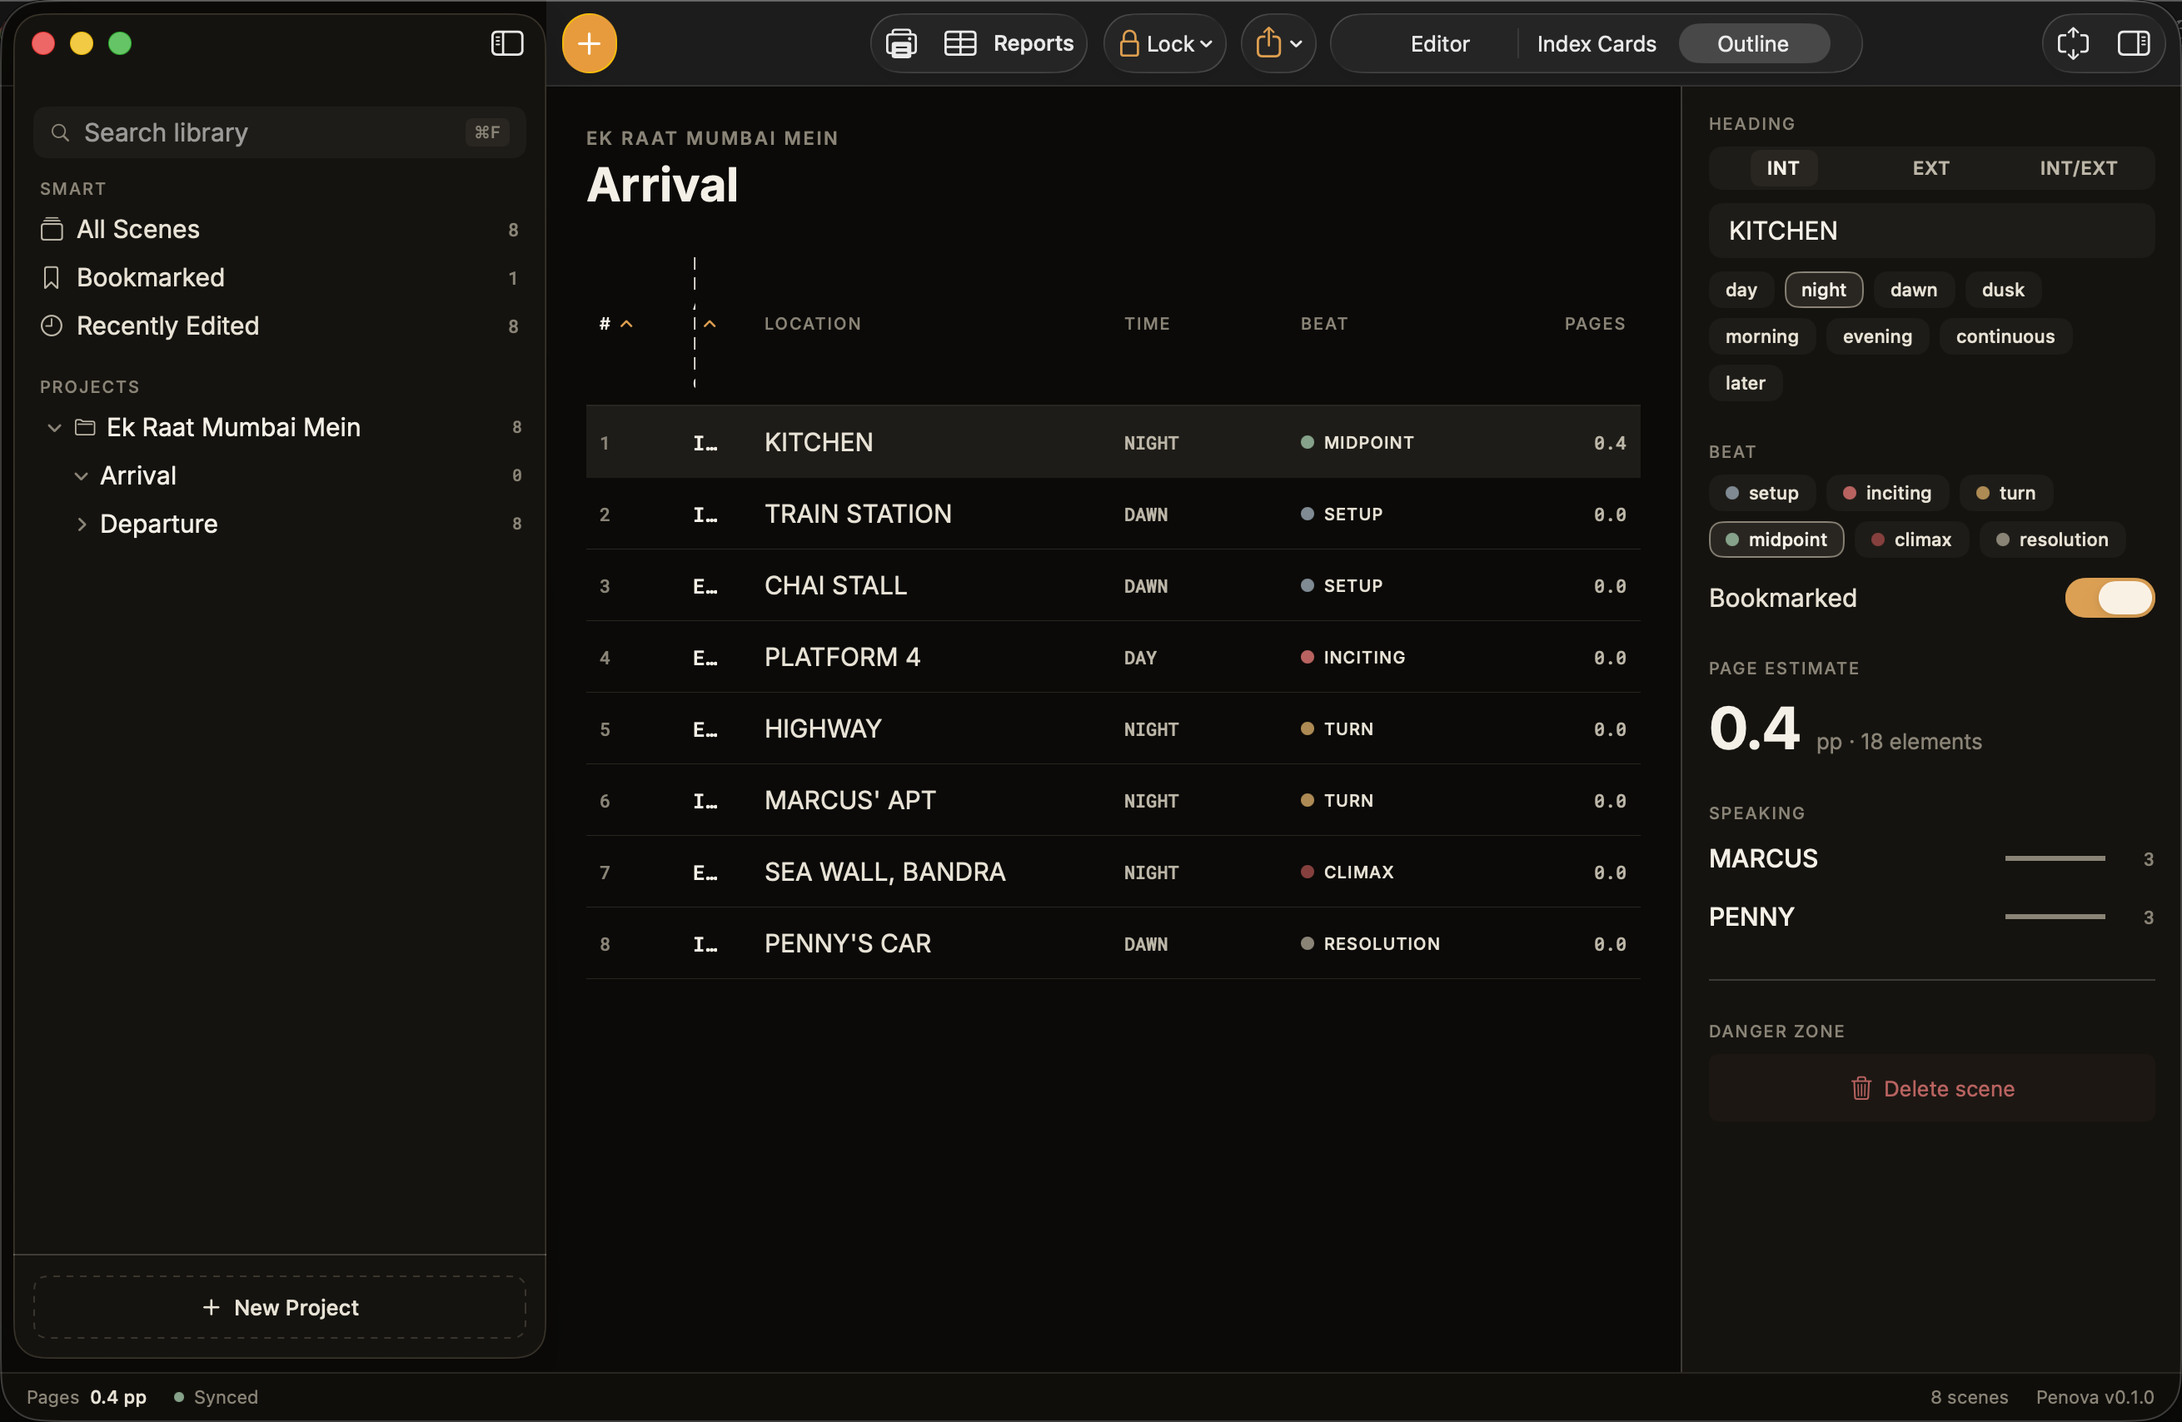Select the PENNY'S CAR scene row
The width and height of the screenshot is (2182, 1422).
tap(1112, 942)
